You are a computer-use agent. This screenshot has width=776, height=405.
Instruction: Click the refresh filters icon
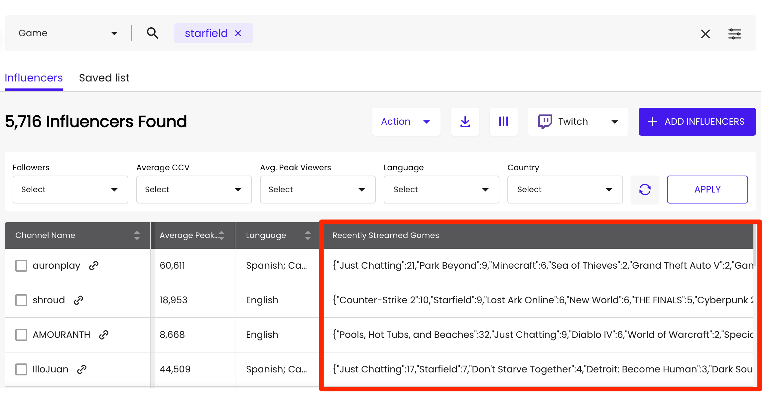click(x=644, y=190)
